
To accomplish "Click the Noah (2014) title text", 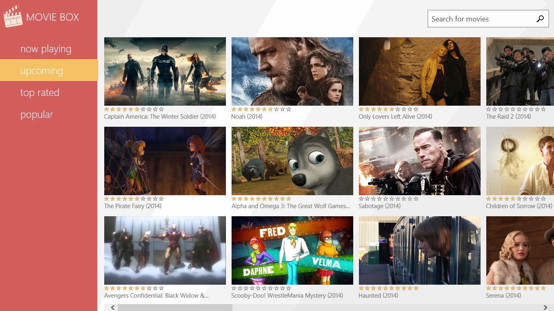I will [x=247, y=117].
